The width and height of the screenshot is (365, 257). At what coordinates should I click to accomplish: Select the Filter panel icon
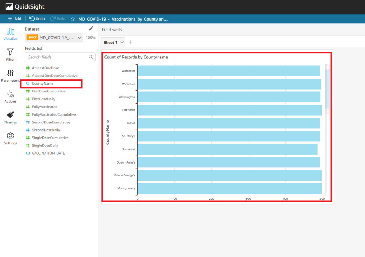tap(10, 54)
